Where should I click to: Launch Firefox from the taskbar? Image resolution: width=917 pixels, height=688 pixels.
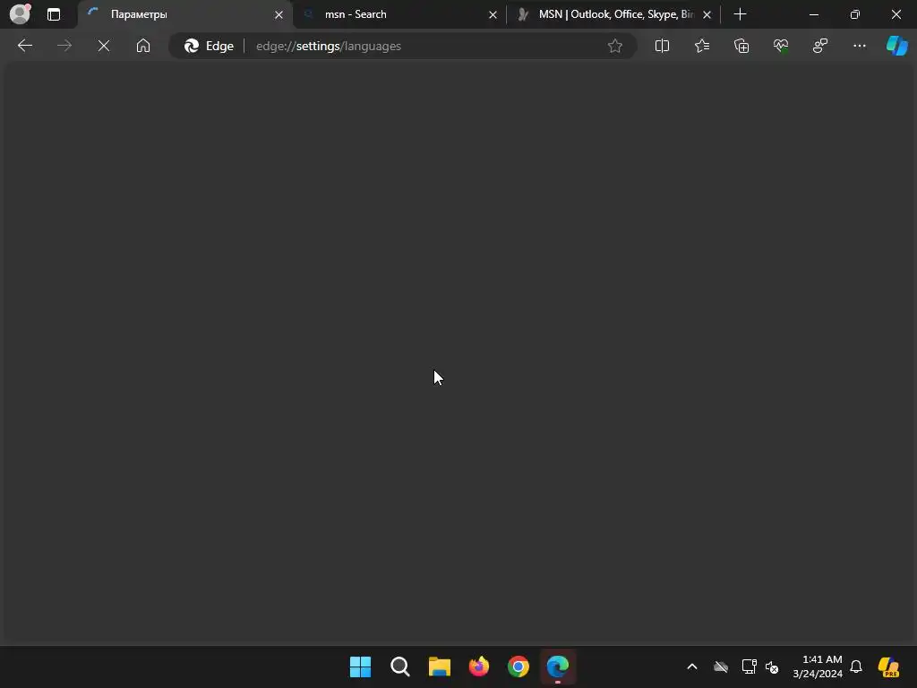(x=479, y=666)
